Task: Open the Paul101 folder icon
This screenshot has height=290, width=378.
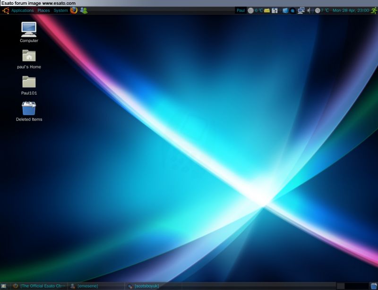Action: pyautogui.click(x=29, y=82)
